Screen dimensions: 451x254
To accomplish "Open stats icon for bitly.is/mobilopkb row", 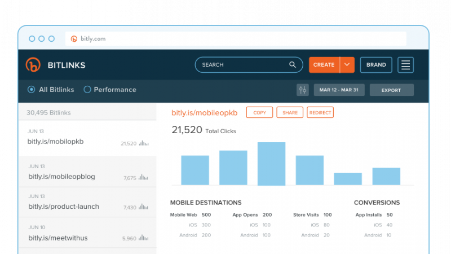I will (144, 143).
